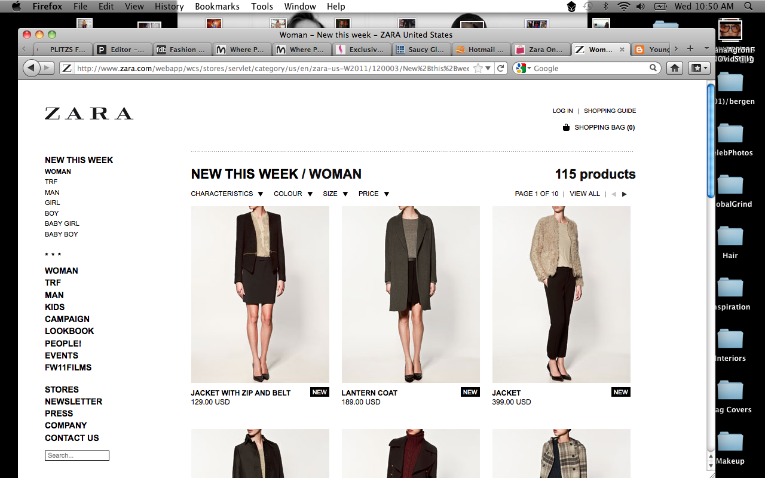Go back using the navigation arrow

pyautogui.click(x=30, y=68)
